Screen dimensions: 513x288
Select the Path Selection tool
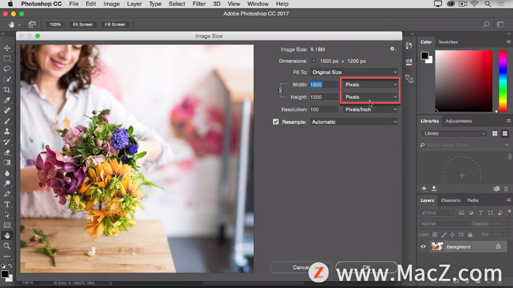click(7, 215)
